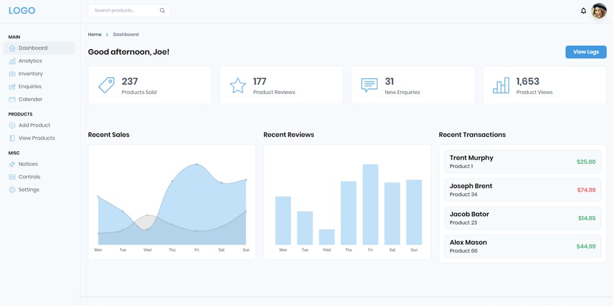Click the Home breadcrumb link
613x306 pixels.
[x=94, y=34]
